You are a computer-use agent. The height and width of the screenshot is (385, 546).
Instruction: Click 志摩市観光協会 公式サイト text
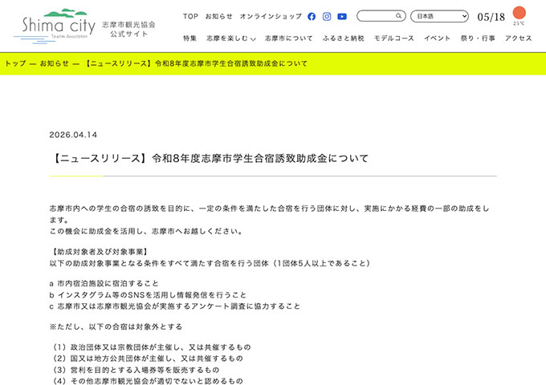(128, 29)
